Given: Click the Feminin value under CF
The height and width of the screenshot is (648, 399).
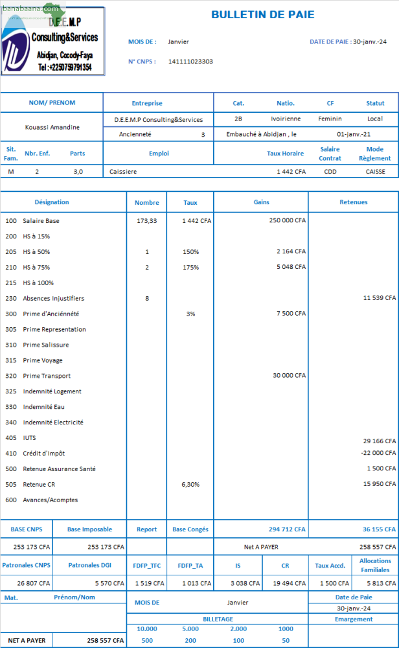Looking at the screenshot, I should coord(330,119).
